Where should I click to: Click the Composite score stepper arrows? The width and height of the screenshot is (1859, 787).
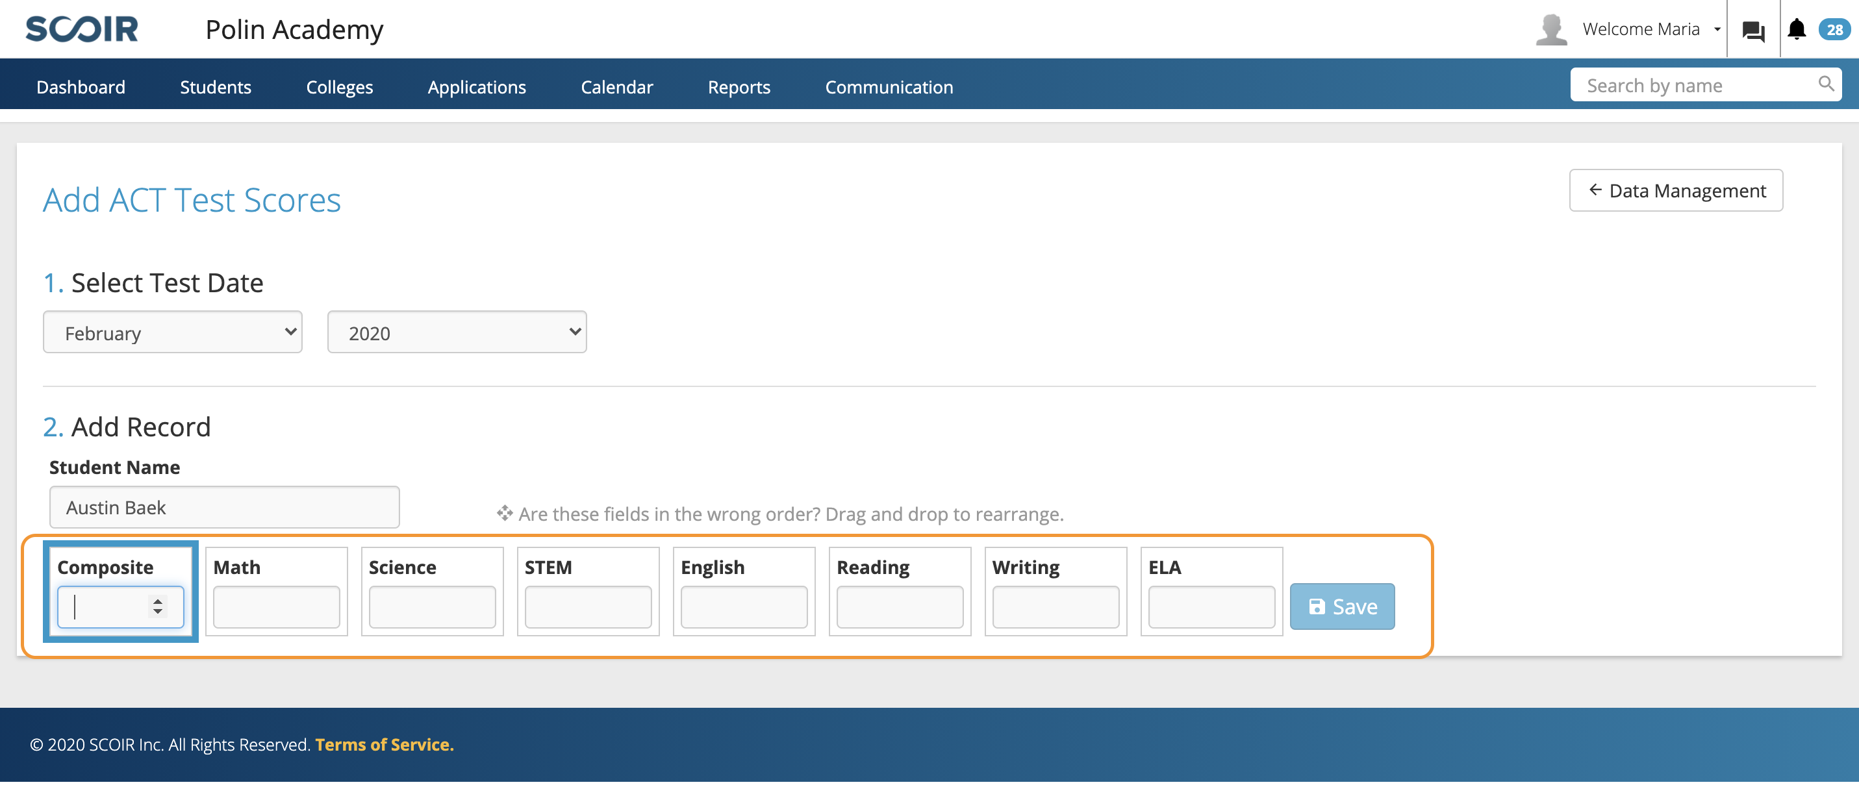pos(157,606)
